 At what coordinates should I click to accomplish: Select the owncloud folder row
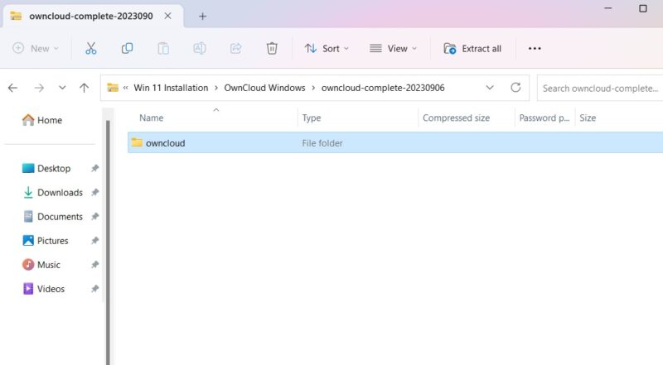(x=395, y=143)
